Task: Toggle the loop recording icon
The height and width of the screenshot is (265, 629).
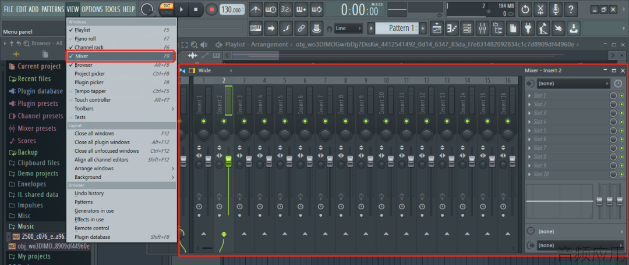Action: pos(316,9)
